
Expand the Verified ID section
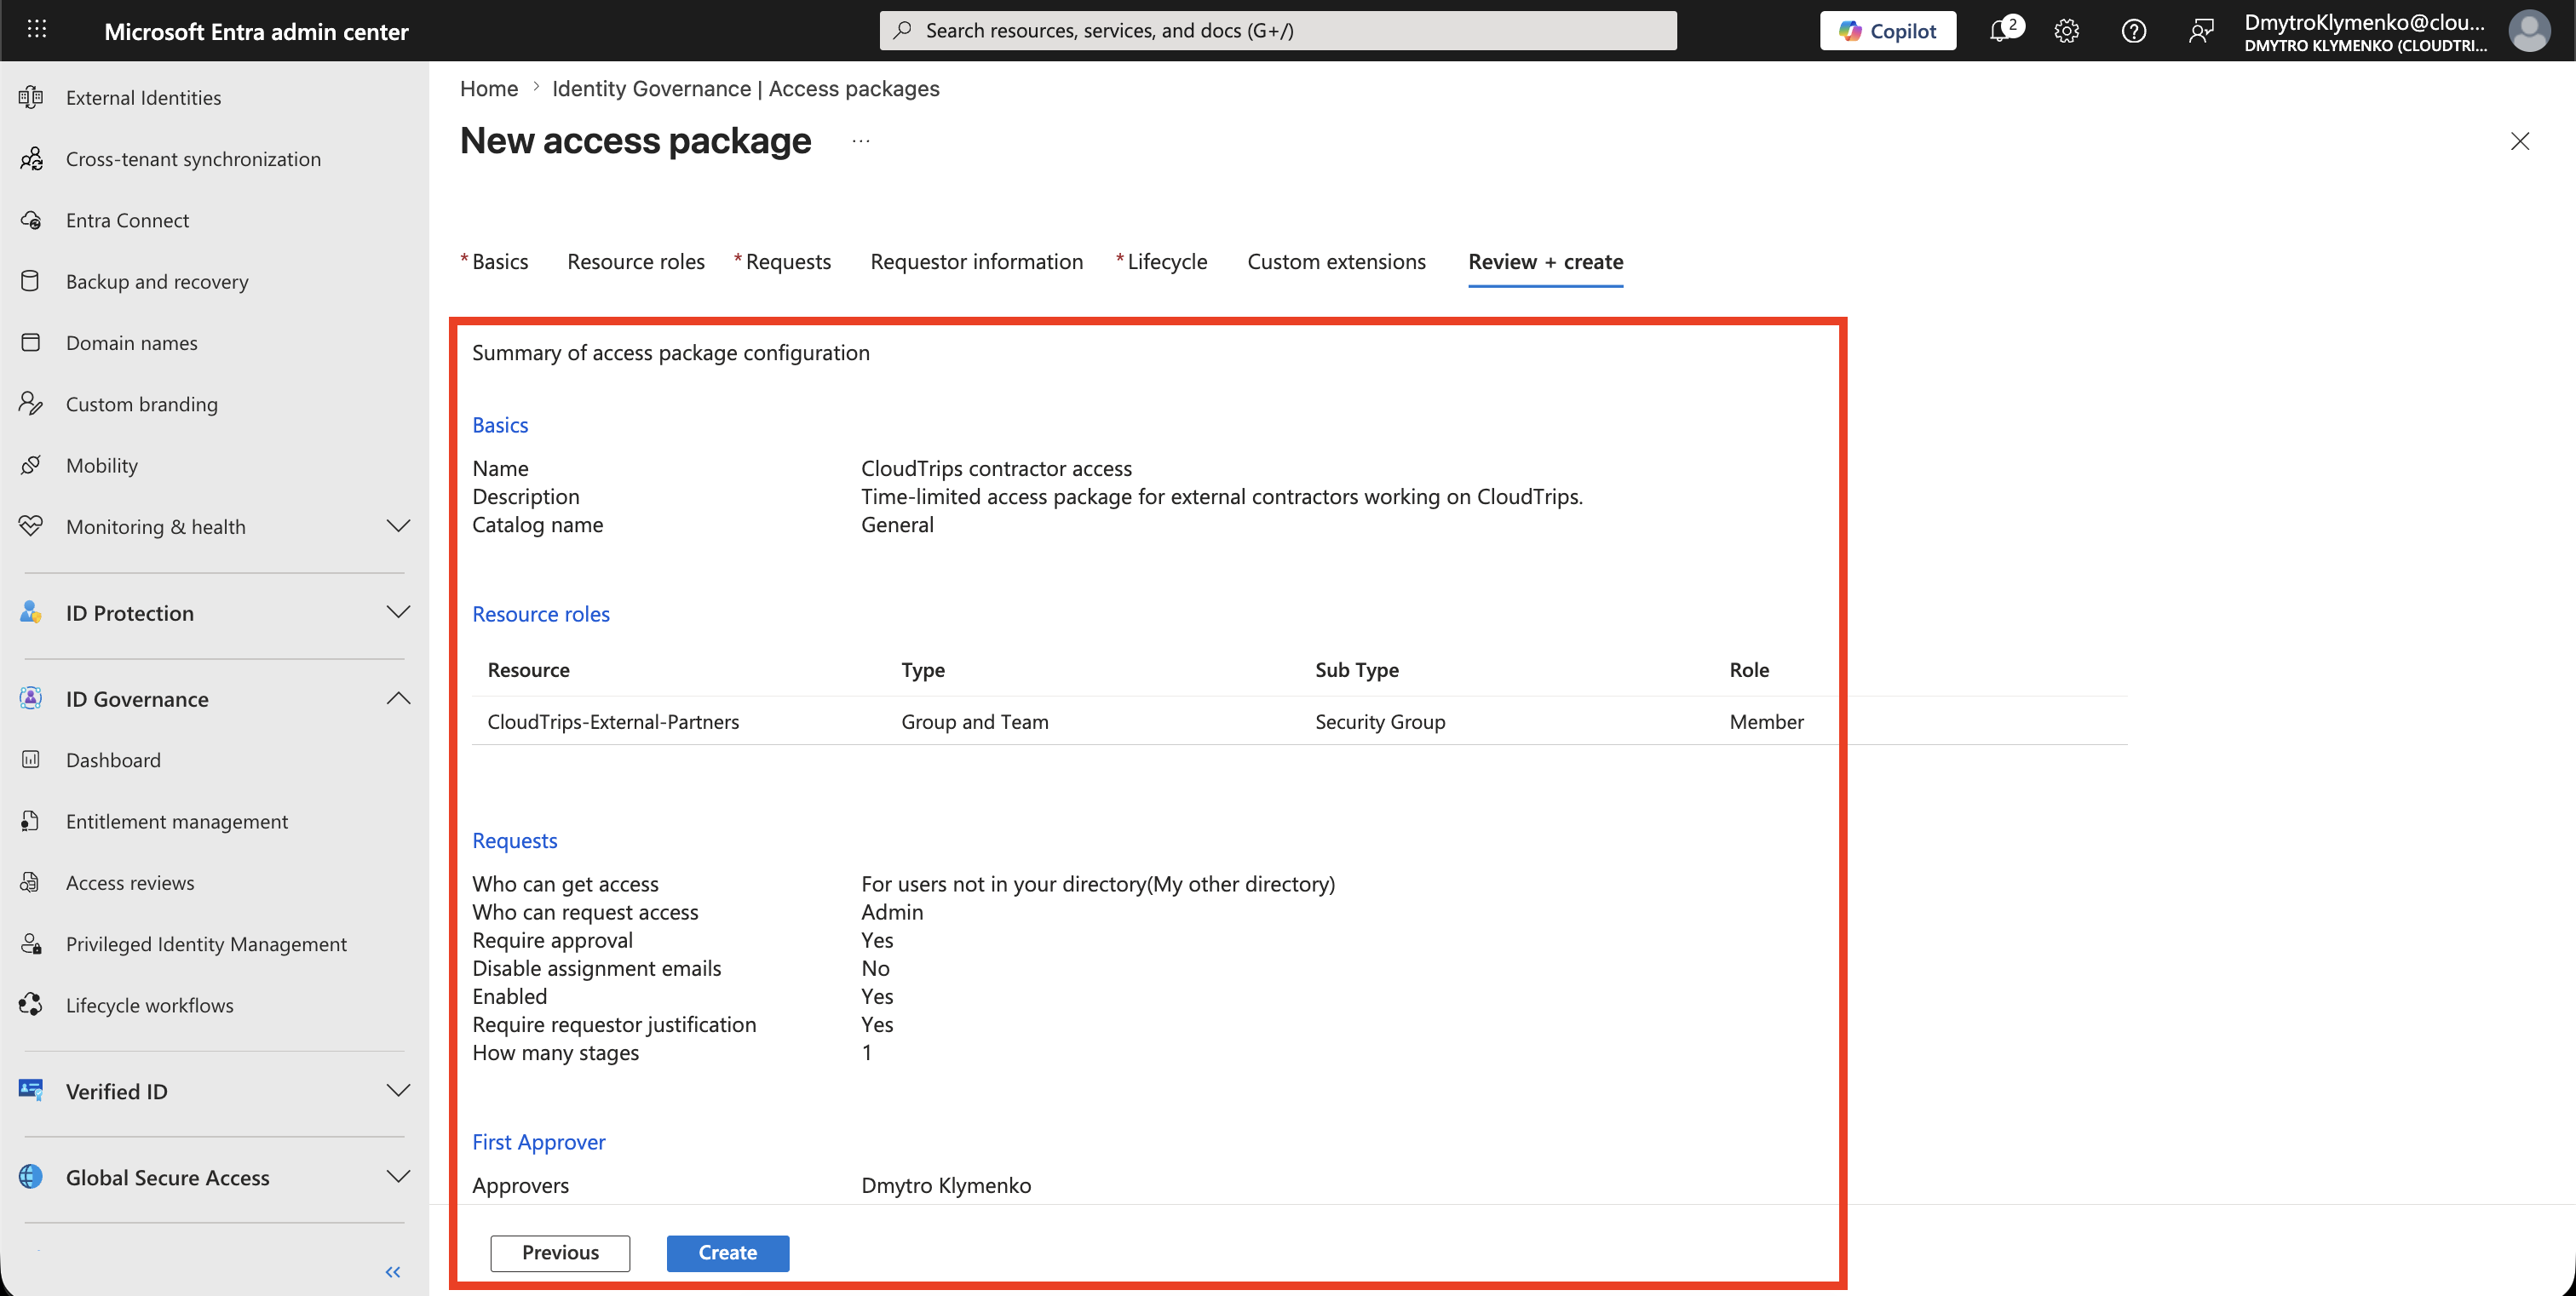(398, 1090)
